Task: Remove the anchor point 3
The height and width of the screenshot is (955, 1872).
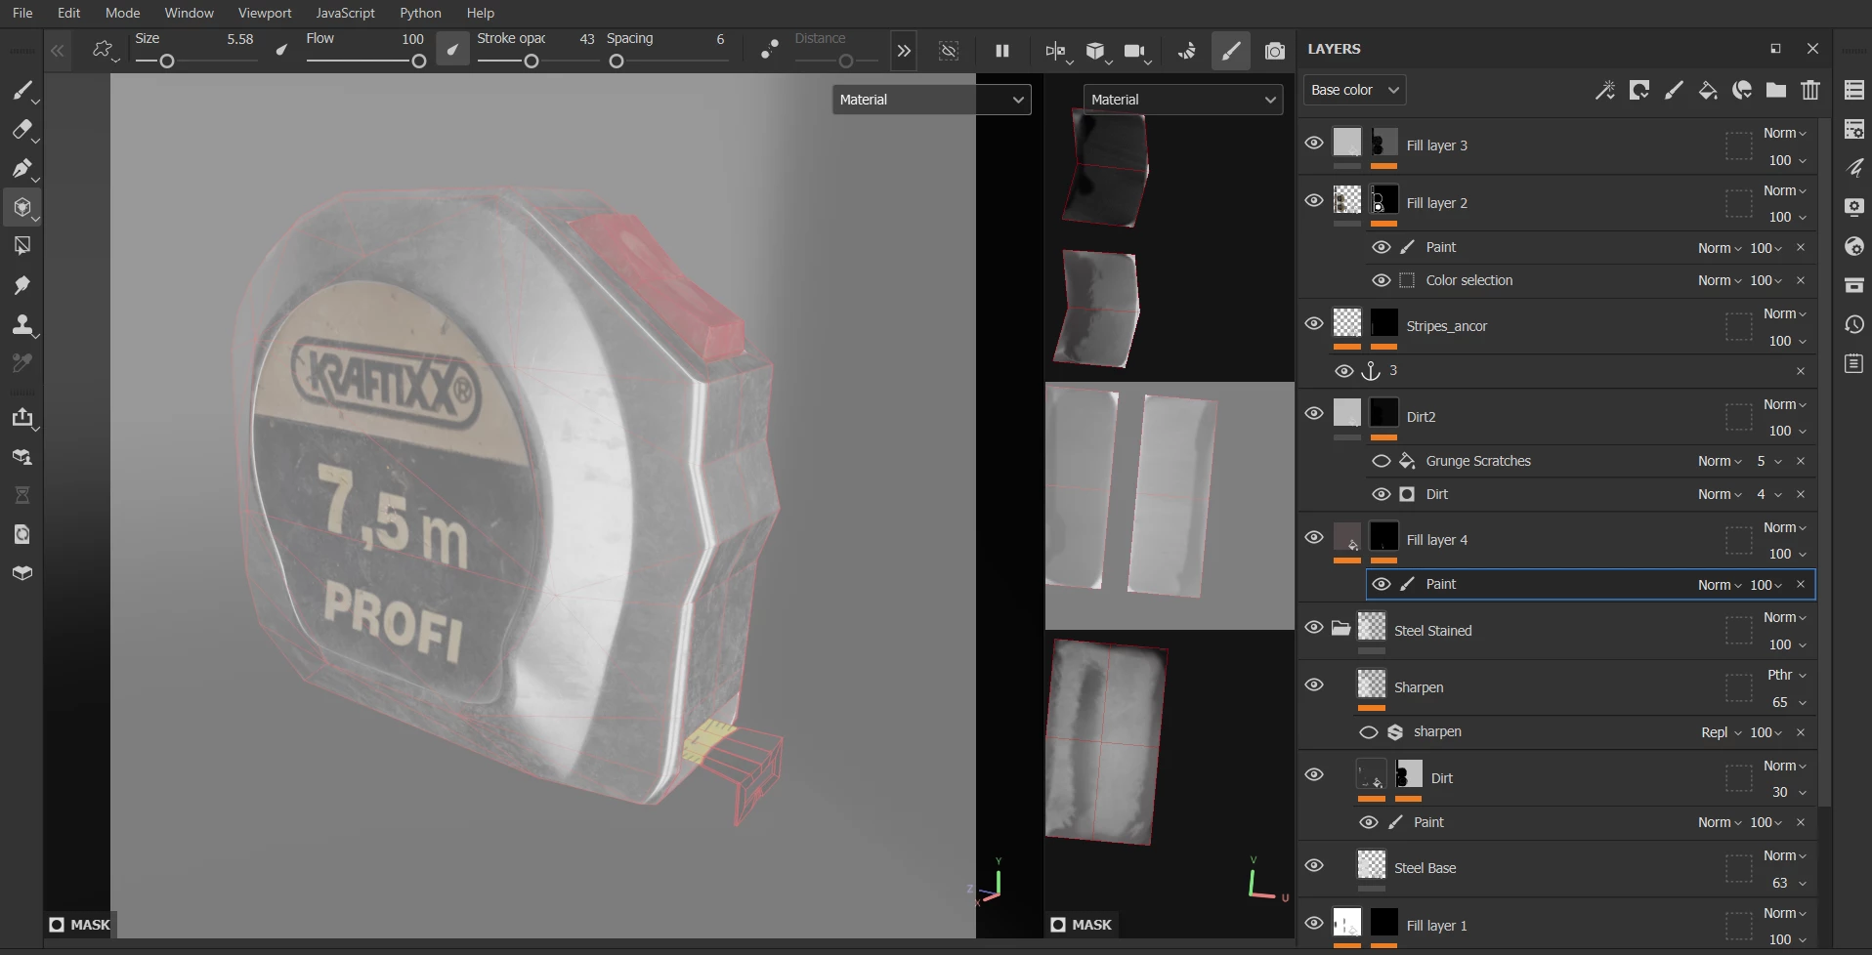Action: point(1801,371)
